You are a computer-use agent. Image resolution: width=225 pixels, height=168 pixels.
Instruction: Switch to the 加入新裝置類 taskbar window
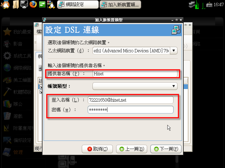[120, 4]
